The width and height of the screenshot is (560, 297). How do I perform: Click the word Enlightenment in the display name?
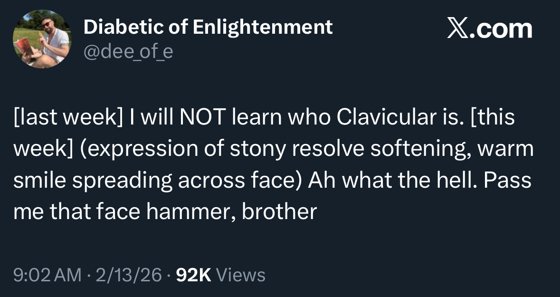[x=263, y=28]
